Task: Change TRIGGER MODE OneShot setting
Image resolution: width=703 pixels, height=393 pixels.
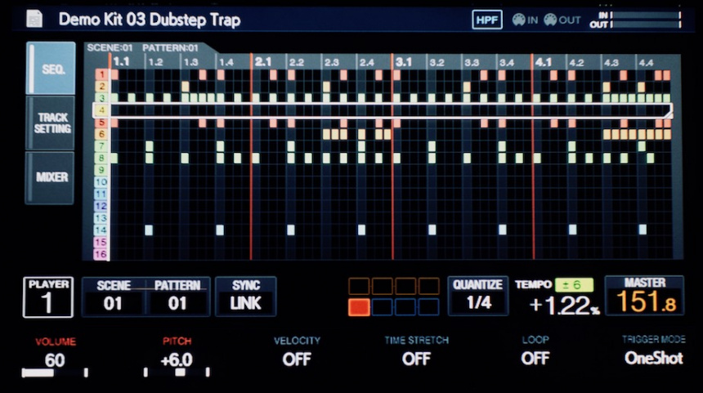Action: pyautogui.click(x=654, y=350)
